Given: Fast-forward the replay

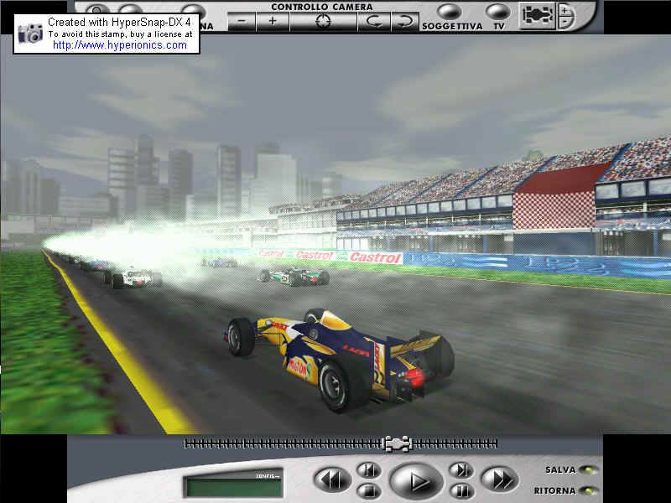Looking at the screenshot, I should click(499, 480).
